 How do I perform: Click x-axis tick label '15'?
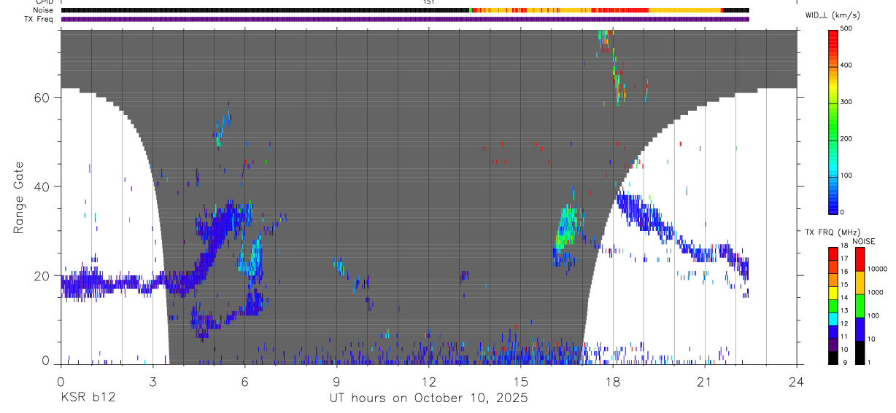click(x=520, y=380)
